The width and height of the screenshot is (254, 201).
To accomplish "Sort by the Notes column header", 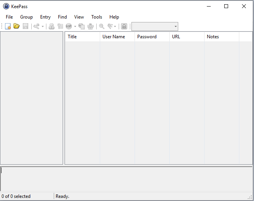I will (x=222, y=37).
